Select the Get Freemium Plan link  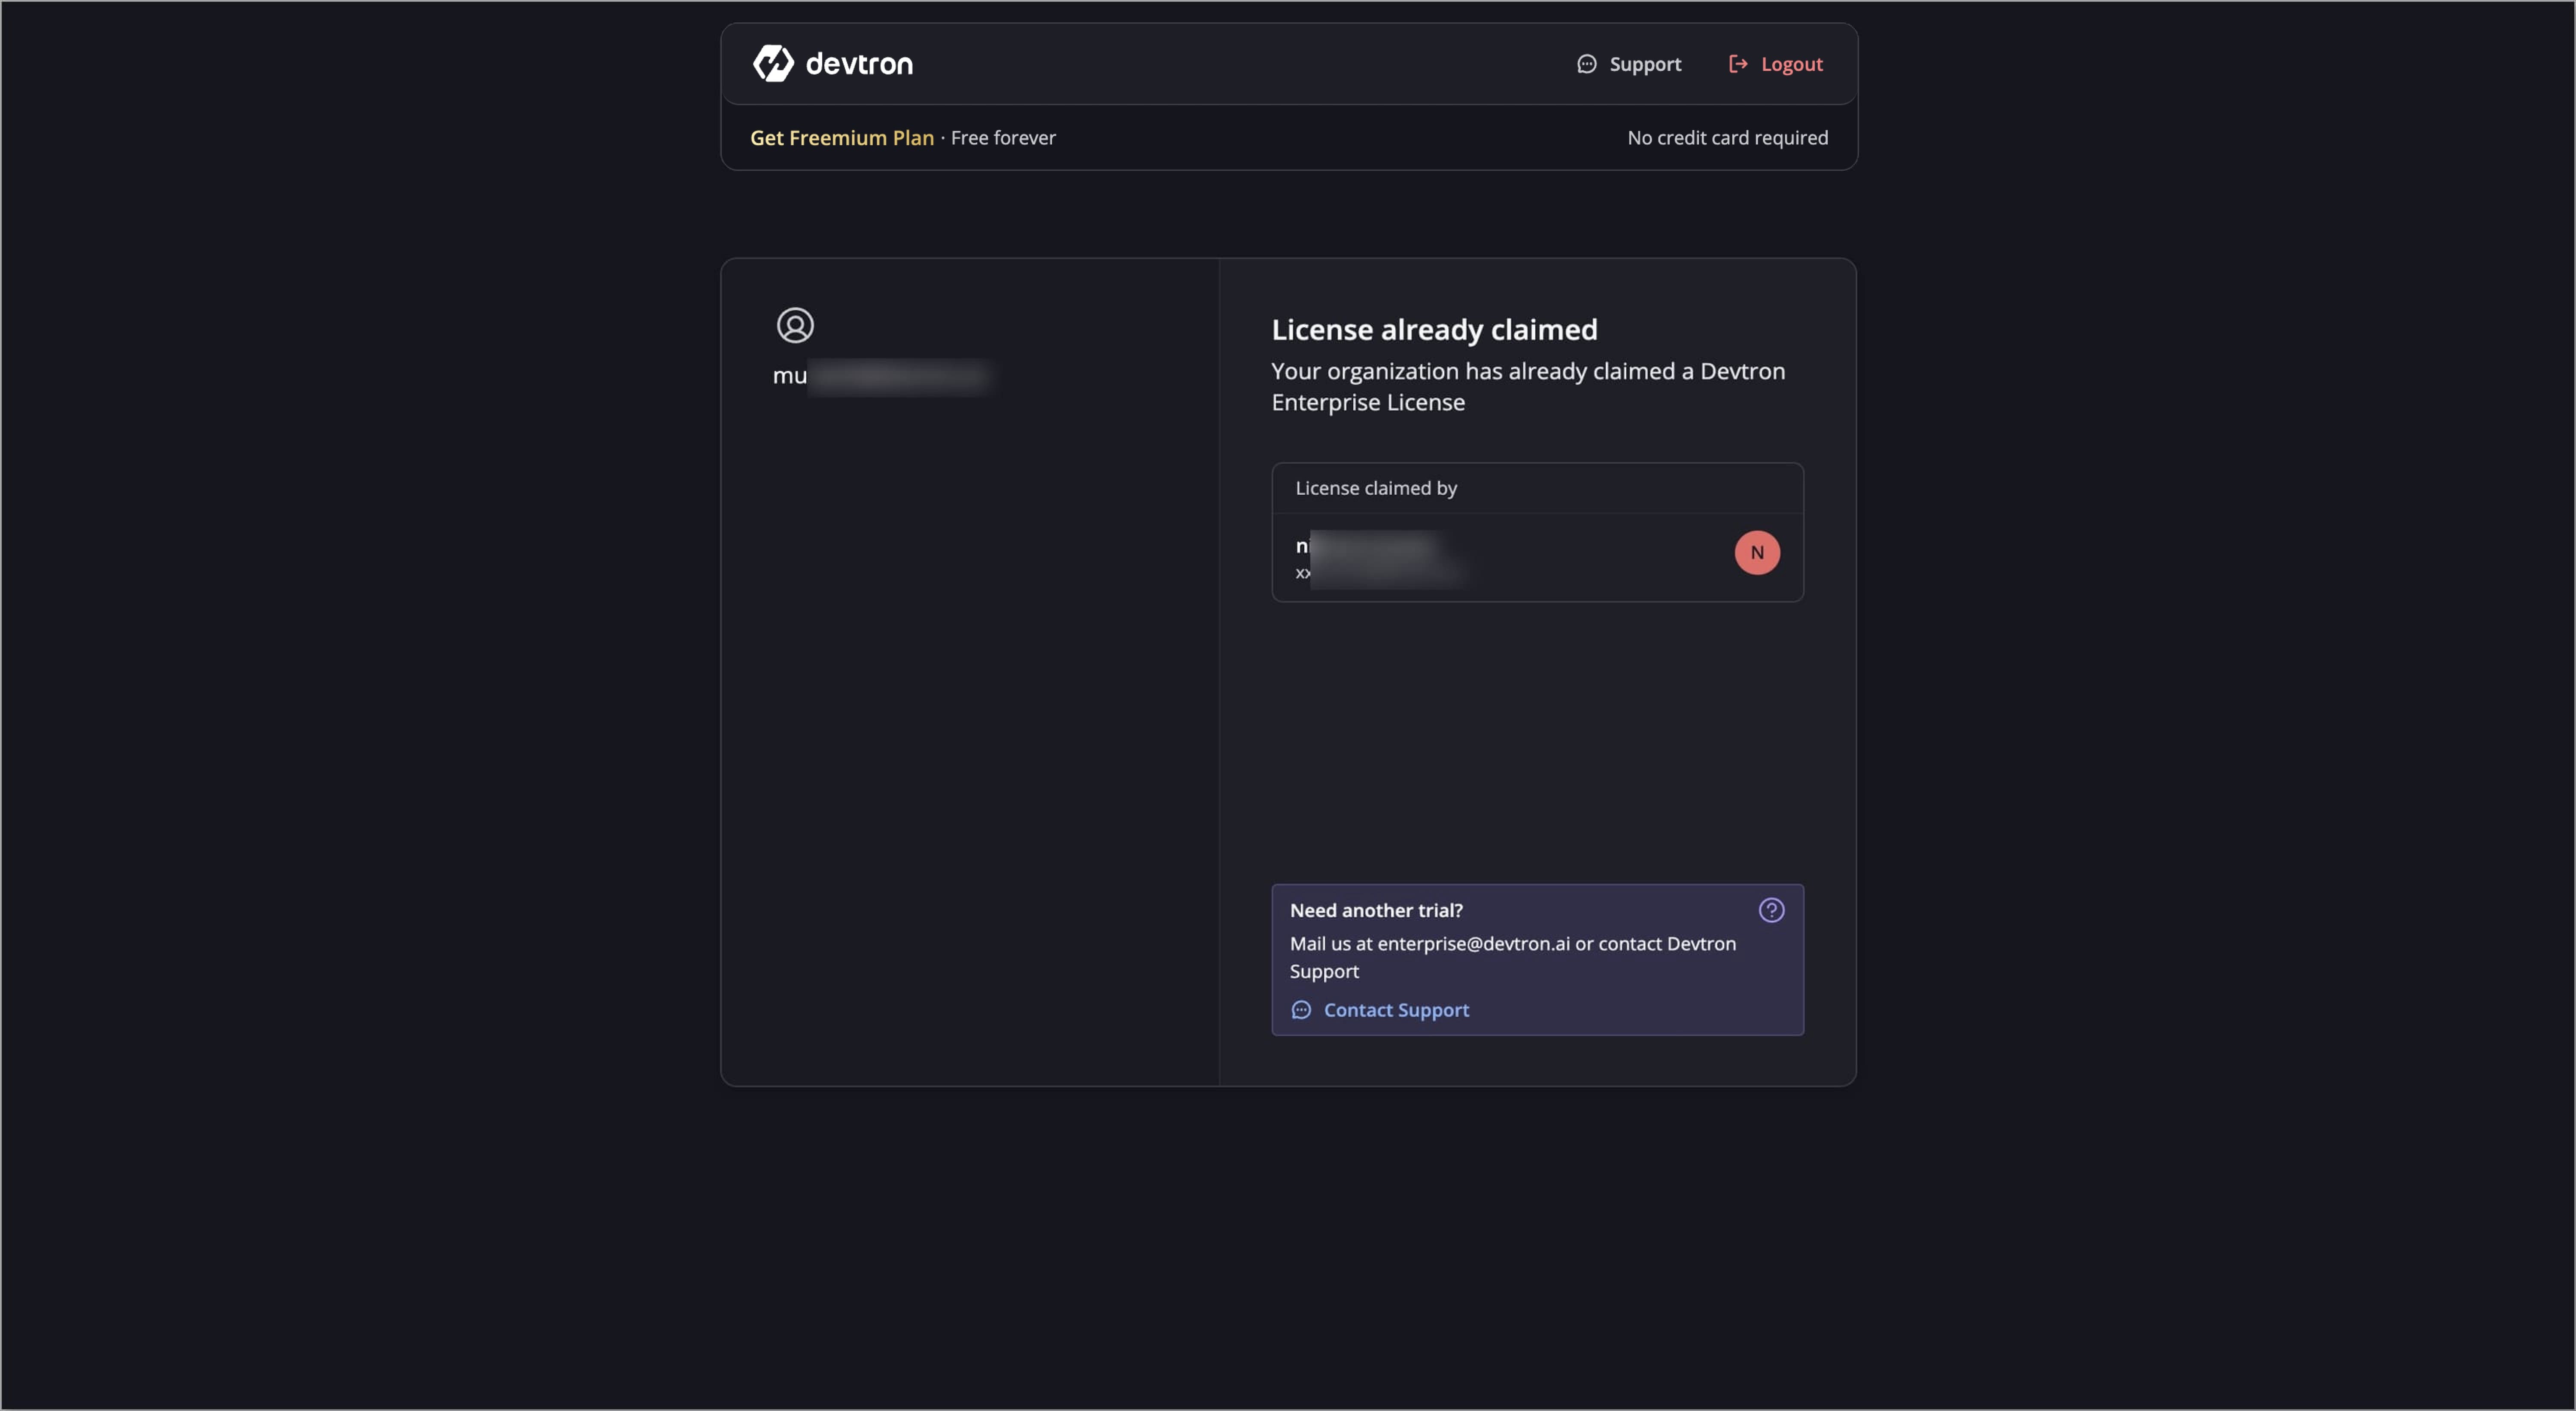tap(842, 138)
